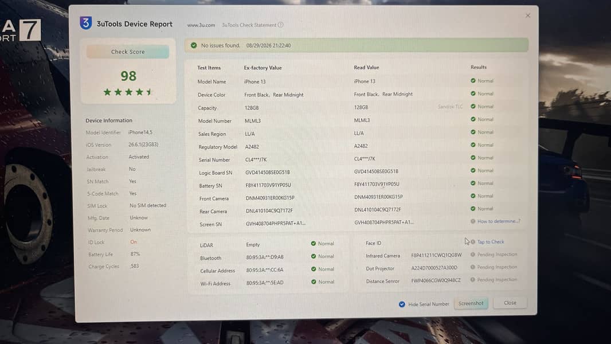The height and width of the screenshot is (344, 611).
Task: Open the 3uTools Check Statement info icon
Action: point(280,25)
